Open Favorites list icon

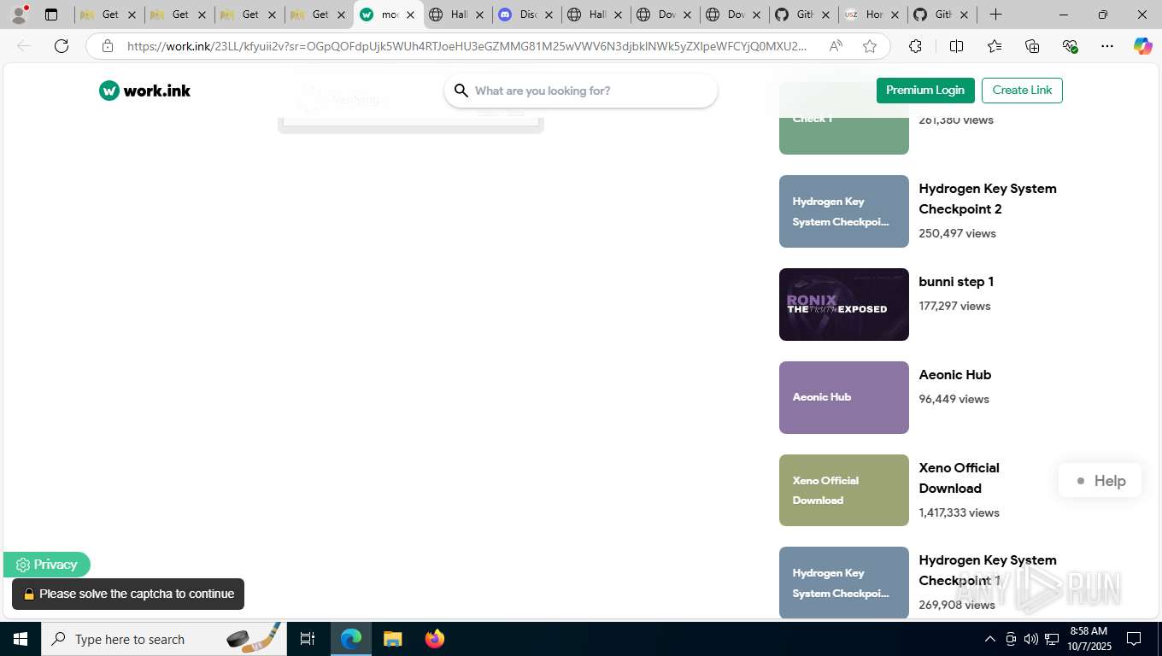(995, 46)
